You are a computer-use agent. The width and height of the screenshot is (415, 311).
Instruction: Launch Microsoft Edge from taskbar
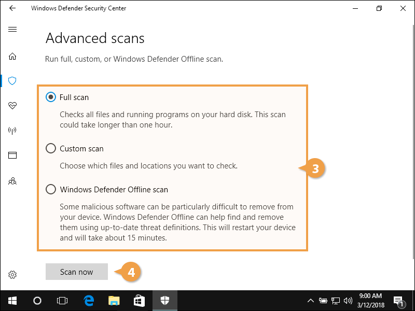pyautogui.click(x=89, y=301)
